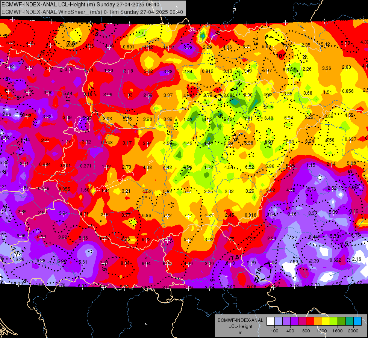Screen dimensions: 368x338
Task: Click the wind shear value 1.51
Action: point(327,92)
